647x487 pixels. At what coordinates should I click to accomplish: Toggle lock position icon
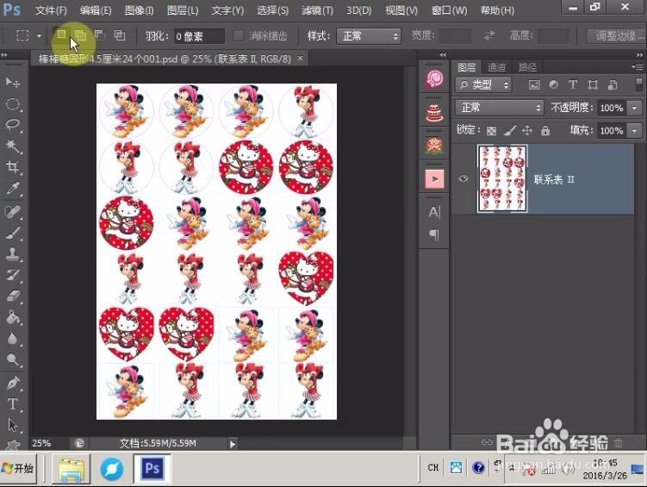tap(527, 131)
